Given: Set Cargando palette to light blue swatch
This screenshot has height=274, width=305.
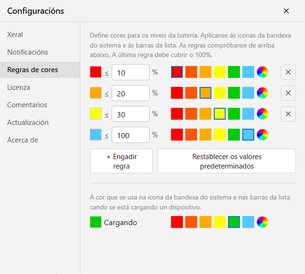Looking at the screenshot, I should pos(248,222).
